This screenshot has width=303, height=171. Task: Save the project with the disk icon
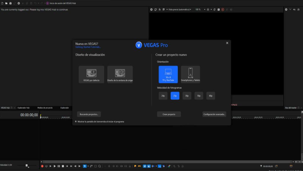(x=10, y=3)
